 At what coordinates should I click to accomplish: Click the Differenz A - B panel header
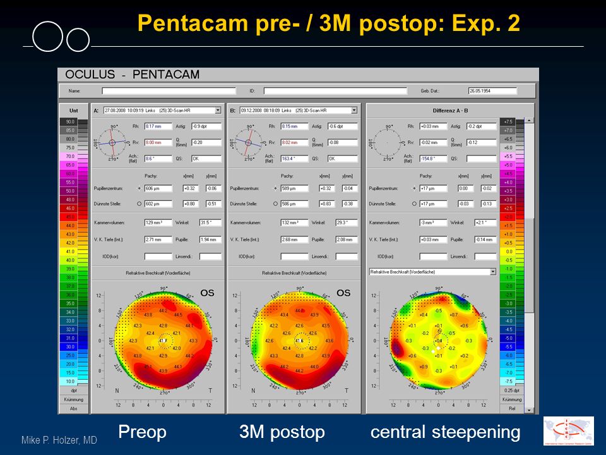[450, 111]
